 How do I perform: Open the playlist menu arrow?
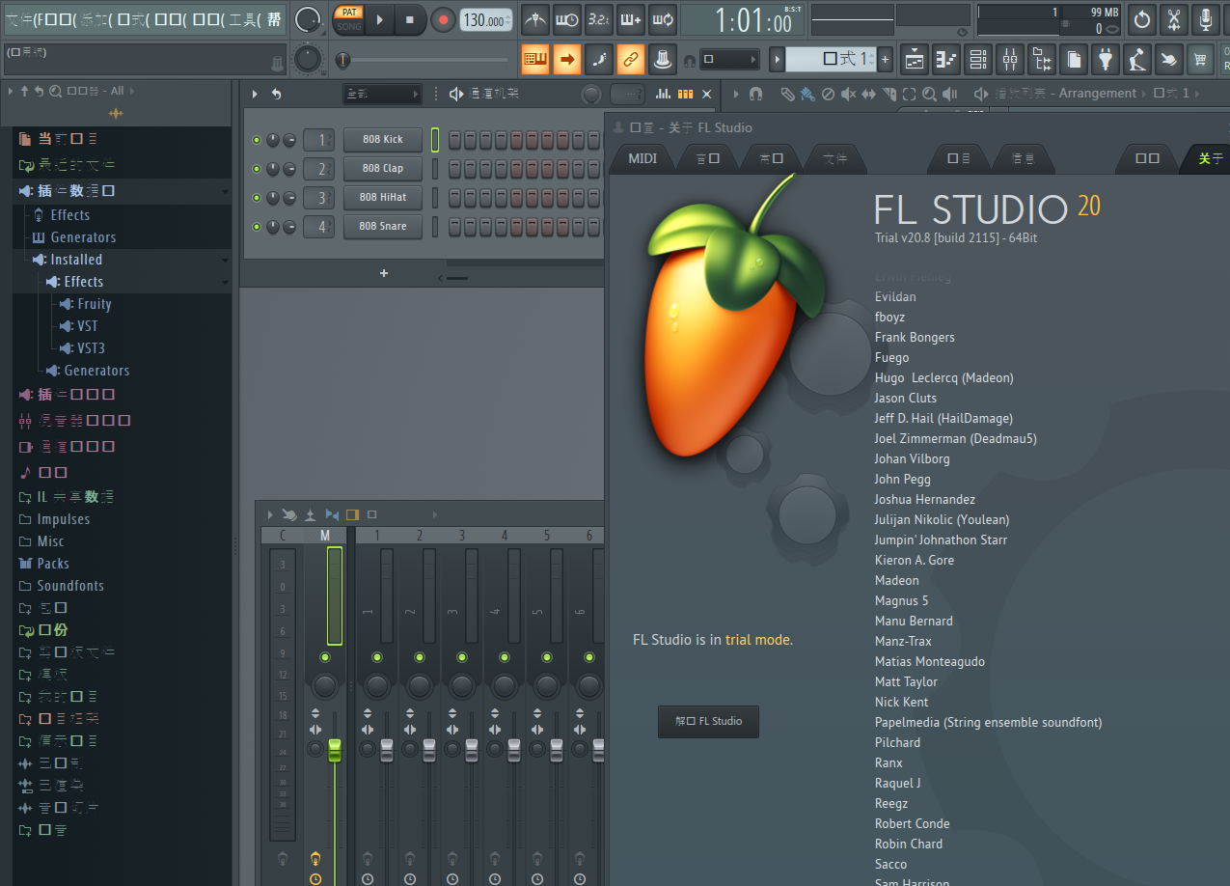coord(737,94)
